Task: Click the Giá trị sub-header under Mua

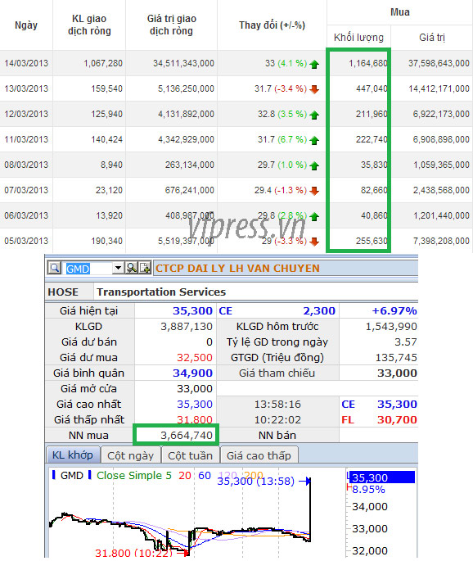Action: [x=432, y=37]
